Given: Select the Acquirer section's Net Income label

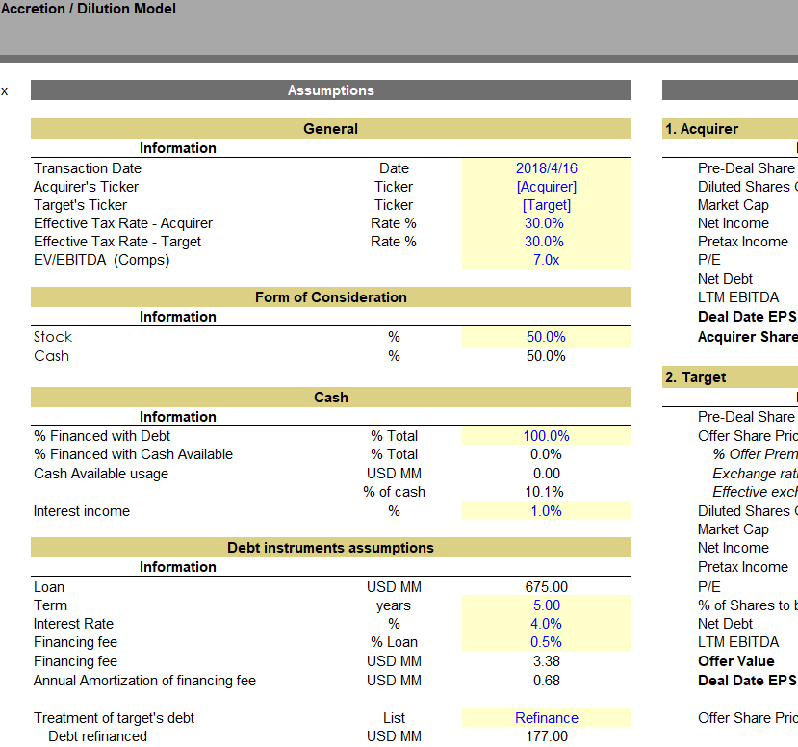Looking at the screenshot, I should pyautogui.click(x=734, y=223).
